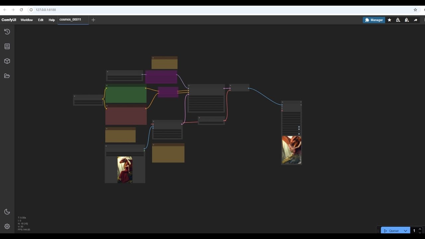Image resolution: width=425 pixels, height=239 pixels.
Task: Go back in browser history
Action: point(5,10)
